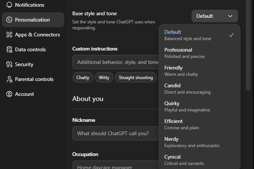Click the Data controls icon
The height and width of the screenshot is (169, 254).
point(9,49)
